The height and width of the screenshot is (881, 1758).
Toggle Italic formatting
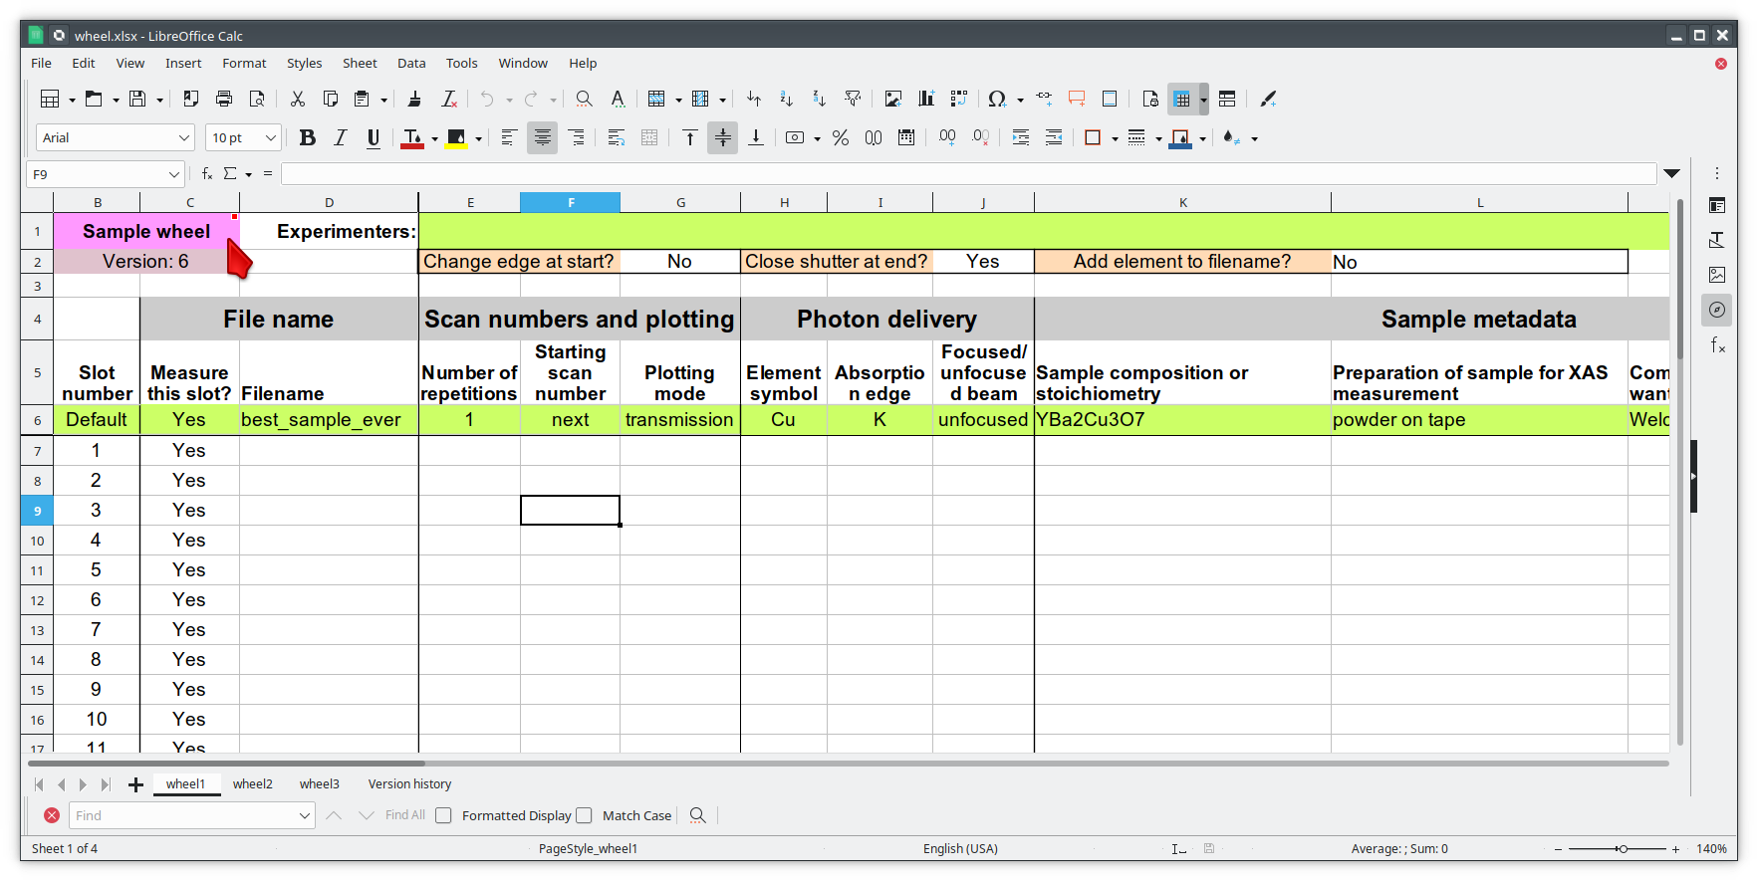(x=341, y=137)
